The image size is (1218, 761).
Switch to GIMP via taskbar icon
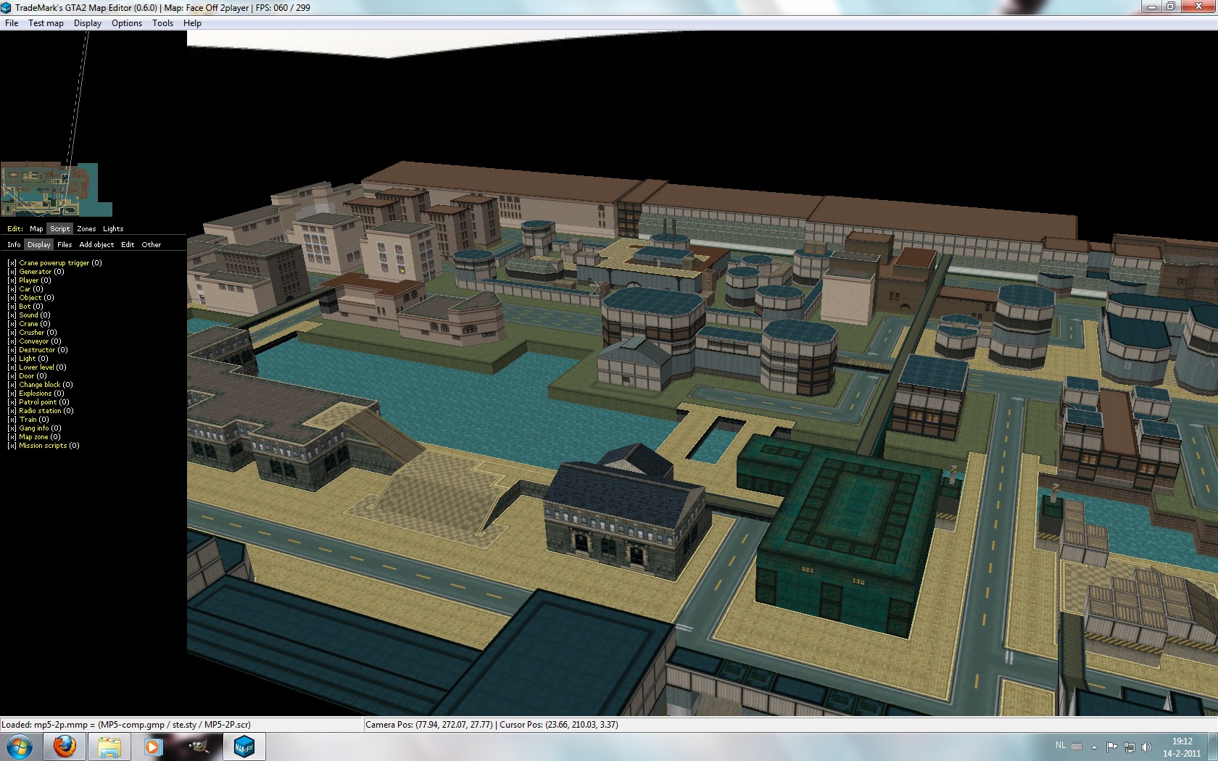(x=198, y=746)
